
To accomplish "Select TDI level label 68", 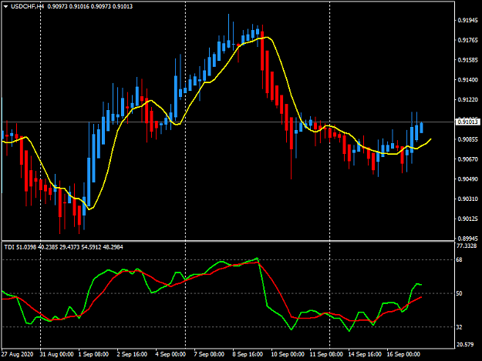I will click(x=459, y=260).
